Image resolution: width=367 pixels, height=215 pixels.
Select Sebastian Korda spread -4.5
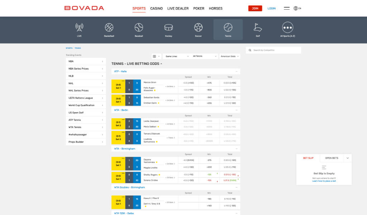click(189, 97)
